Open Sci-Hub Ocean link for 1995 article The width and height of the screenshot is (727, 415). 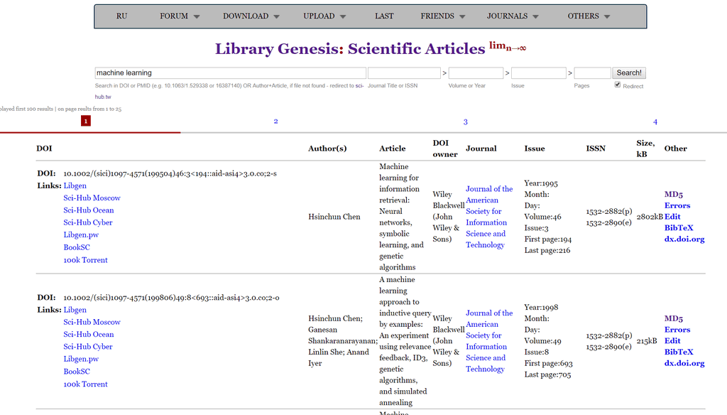pyautogui.click(x=89, y=210)
